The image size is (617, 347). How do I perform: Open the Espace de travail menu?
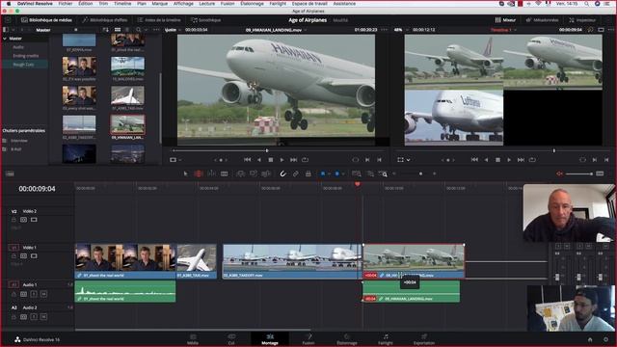coord(309,4)
